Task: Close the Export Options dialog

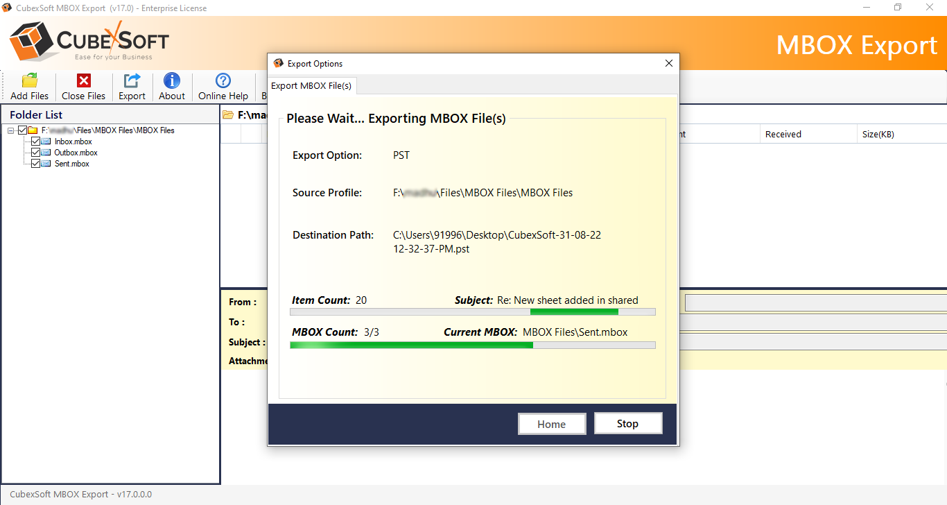Action: click(x=668, y=63)
